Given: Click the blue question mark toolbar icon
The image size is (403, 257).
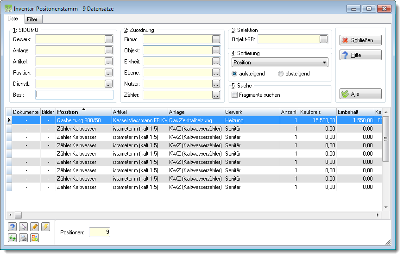Looking at the screenshot, I should click(12, 227).
